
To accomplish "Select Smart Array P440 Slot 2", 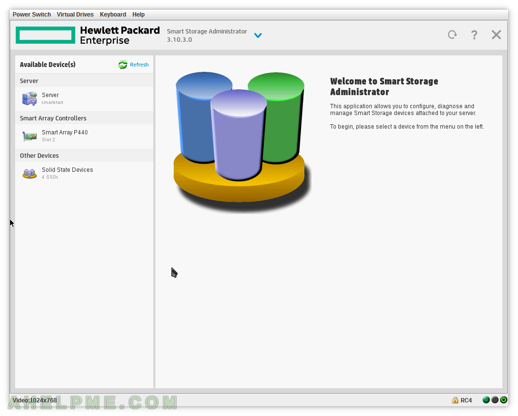I will (84, 136).
